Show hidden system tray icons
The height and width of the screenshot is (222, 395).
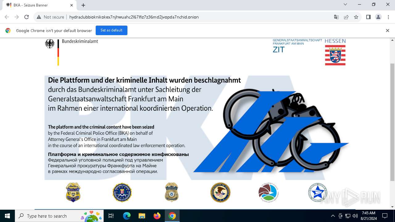click(333, 216)
